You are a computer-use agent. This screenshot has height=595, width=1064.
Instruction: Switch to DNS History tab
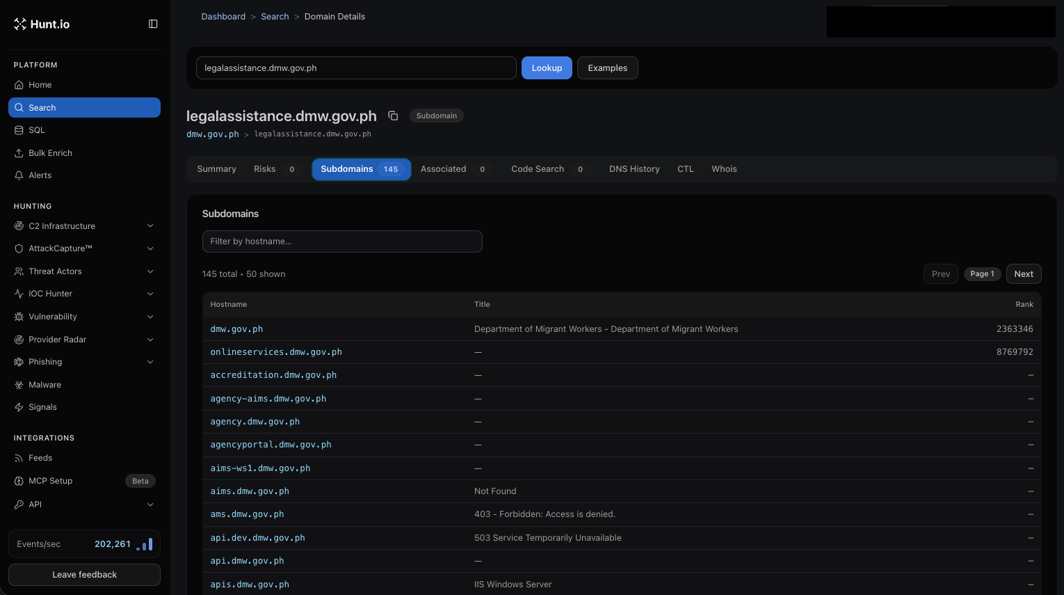[x=634, y=169]
